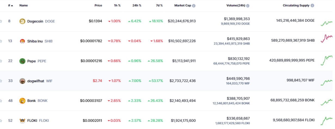Click Shiba Inu price $0.00001782
Viewport: 335px width, 129px height.
[x=91, y=41]
